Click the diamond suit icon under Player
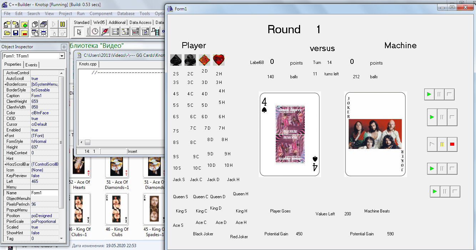 point(204,60)
